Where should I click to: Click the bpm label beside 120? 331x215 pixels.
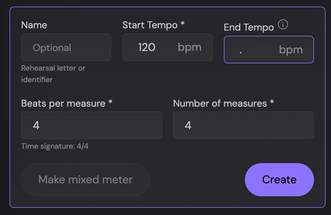(189, 47)
